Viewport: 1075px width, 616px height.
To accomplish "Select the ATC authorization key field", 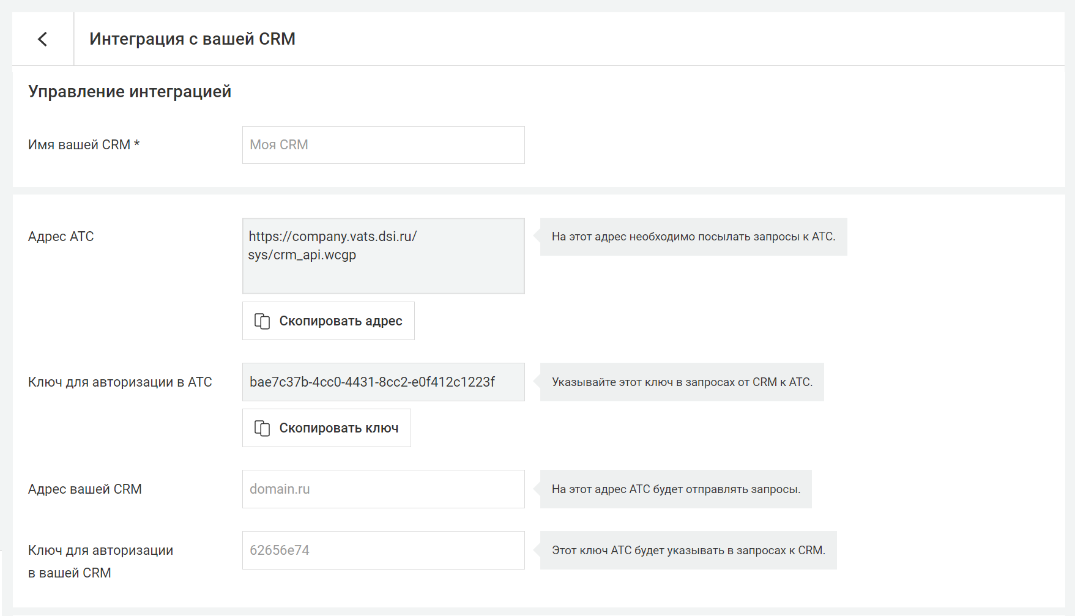I will [383, 382].
